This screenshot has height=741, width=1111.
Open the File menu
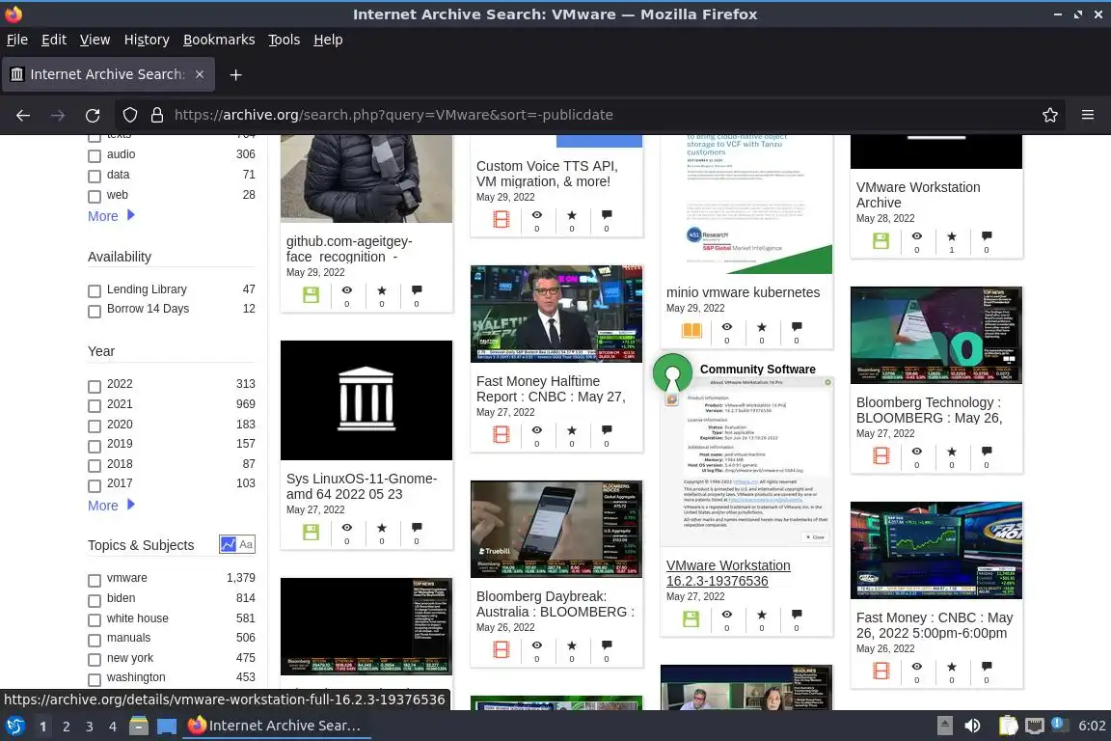(17, 40)
